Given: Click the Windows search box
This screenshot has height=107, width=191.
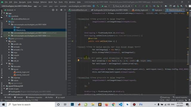Looking at the screenshot, I should coord(30,104).
